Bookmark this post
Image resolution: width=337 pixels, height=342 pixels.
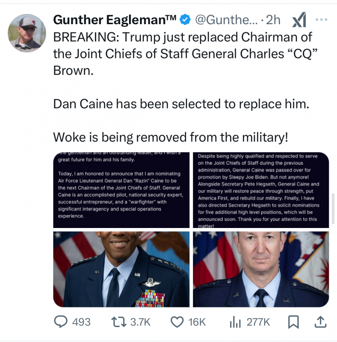(x=294, y=322)
